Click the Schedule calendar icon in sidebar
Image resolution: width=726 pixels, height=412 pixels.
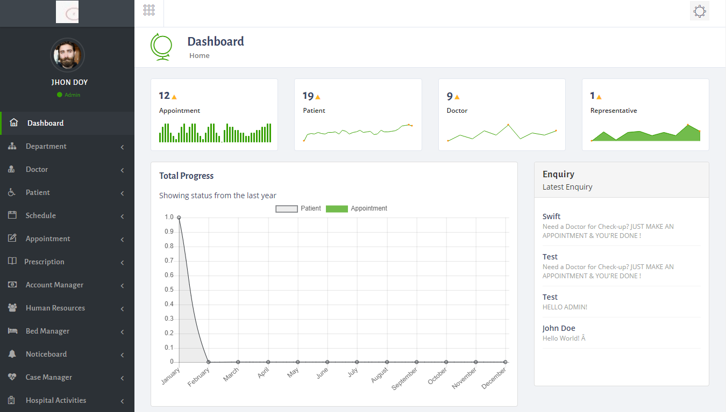12,215
